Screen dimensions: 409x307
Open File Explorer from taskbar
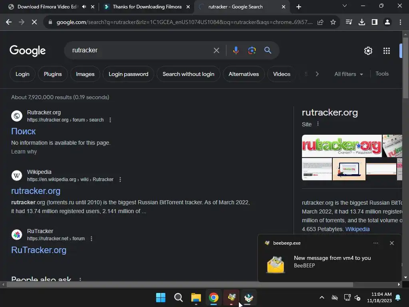tap(196, 297)
